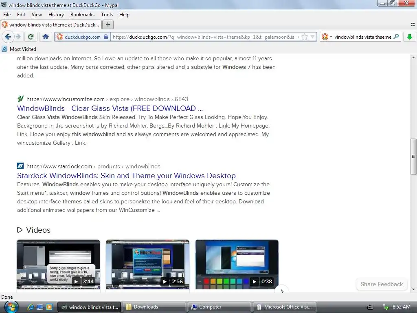Select the DuckDuckGo window blinds tab
Screen dimensions: 417x313
(51, 24)
